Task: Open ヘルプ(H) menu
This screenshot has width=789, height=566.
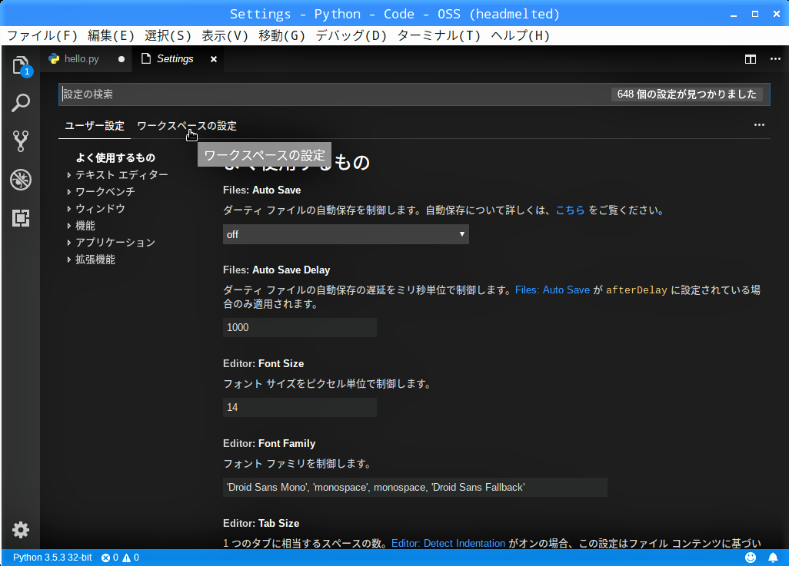Action: [x=521, y=35]
